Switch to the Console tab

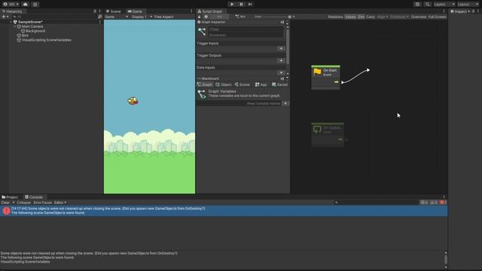pyautogui.click(x=34, y=197)
